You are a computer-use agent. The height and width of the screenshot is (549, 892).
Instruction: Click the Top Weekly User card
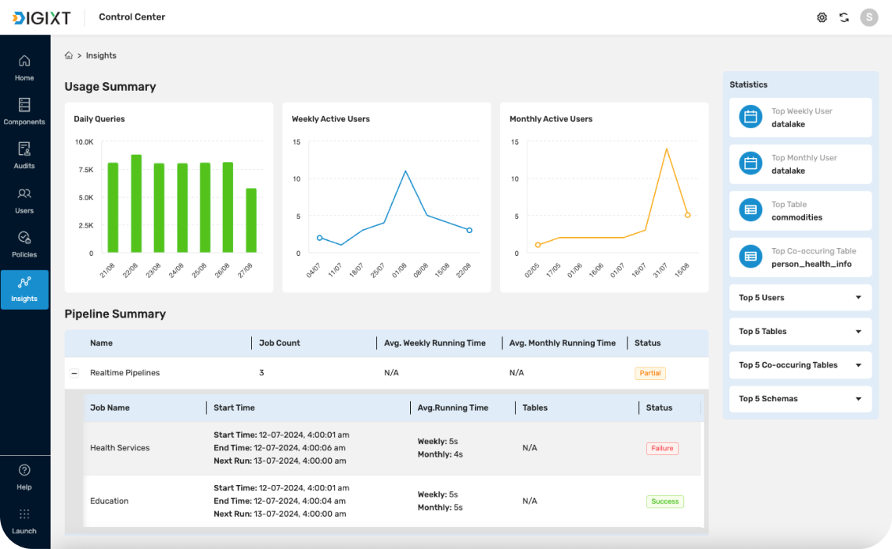(x=800, y=117)
